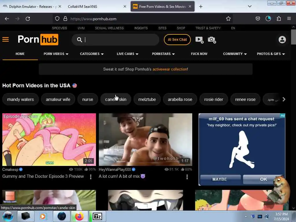Open the EN language selector
296x222 pixels.
[x=233, y=28]
